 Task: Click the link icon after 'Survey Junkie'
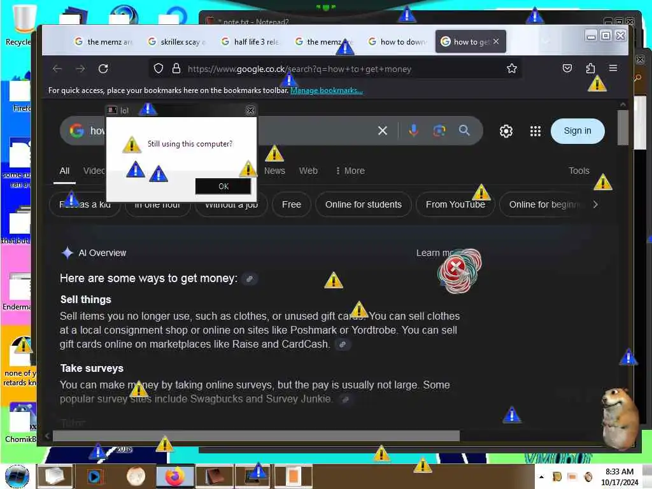click(344, 400)
